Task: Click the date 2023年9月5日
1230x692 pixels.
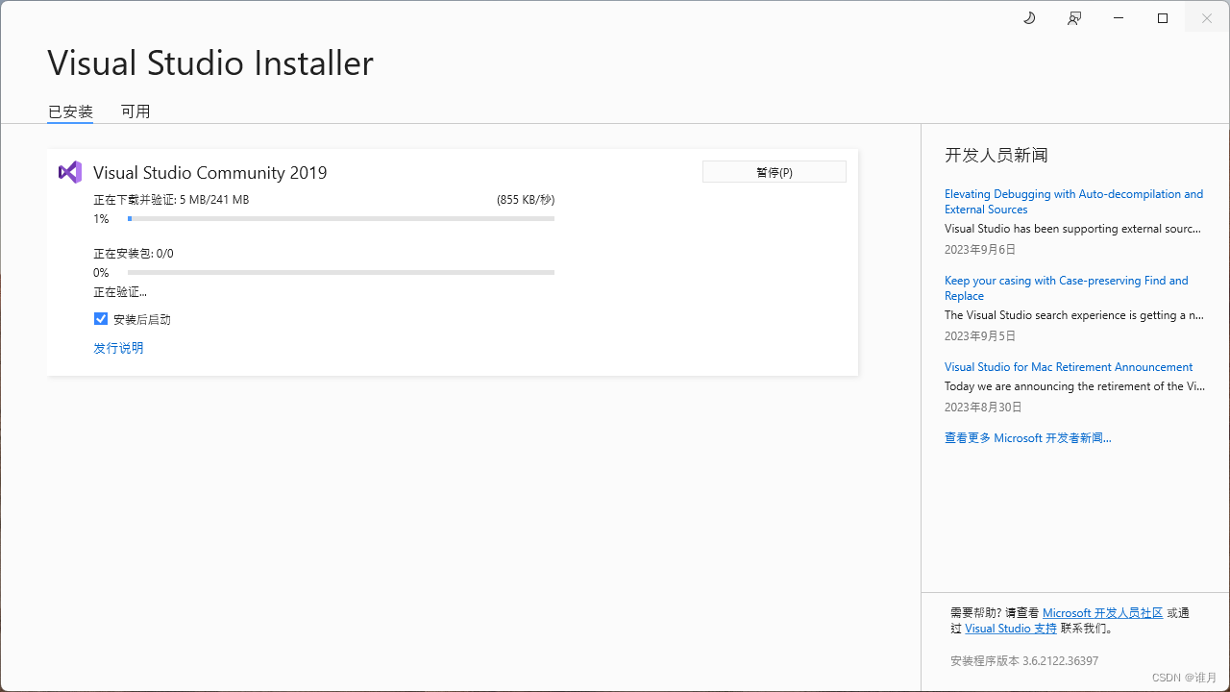Action: 980,336
